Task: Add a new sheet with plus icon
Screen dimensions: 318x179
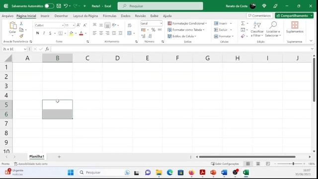Action: coord(59,157)
